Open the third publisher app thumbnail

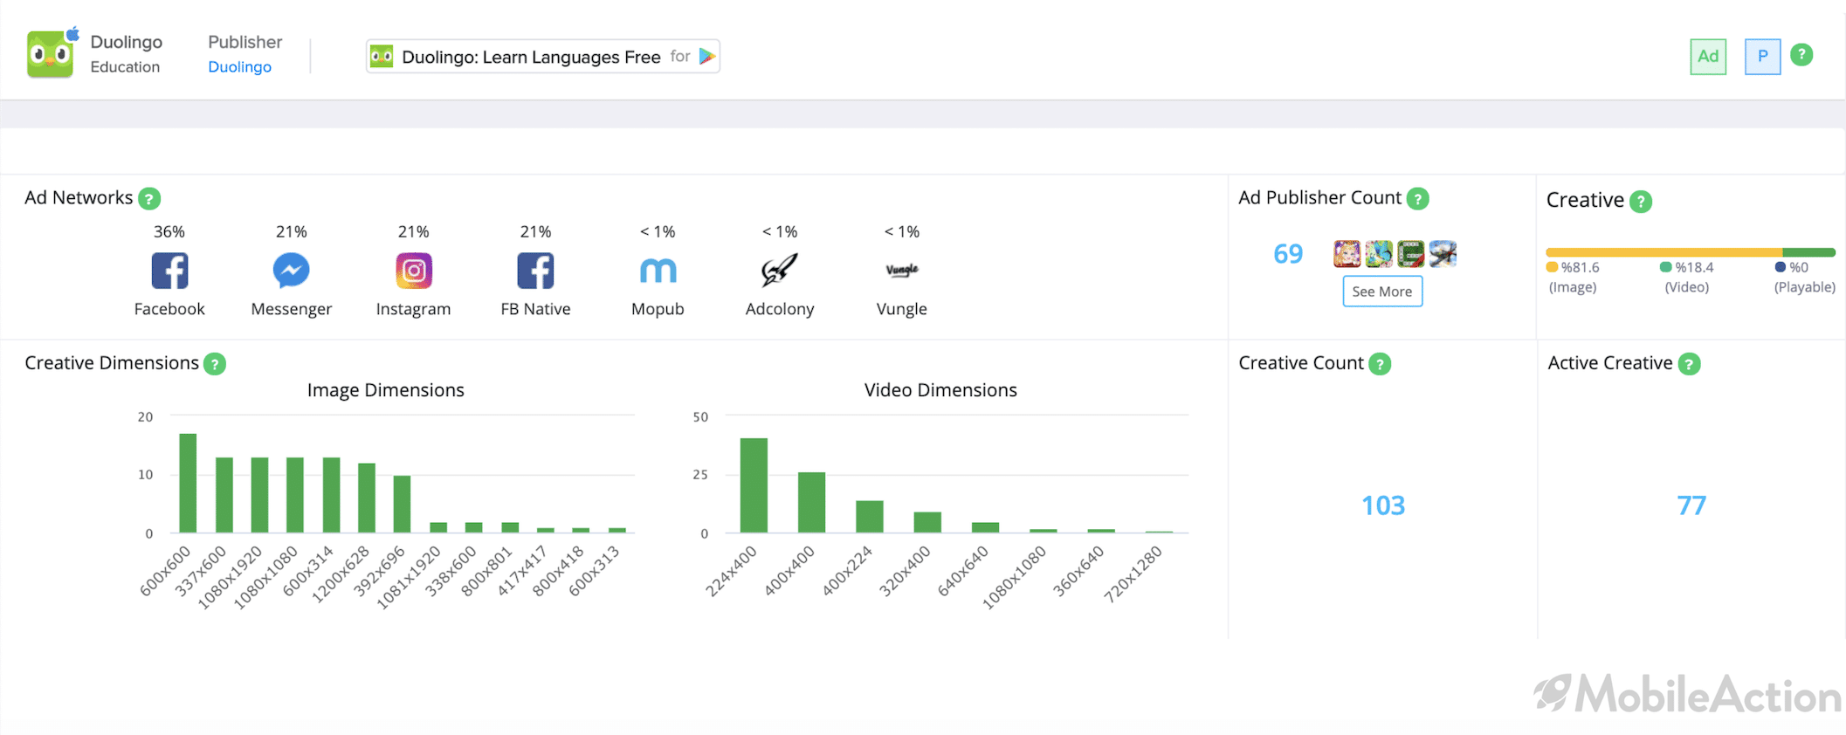click(x=1410, y=254)
